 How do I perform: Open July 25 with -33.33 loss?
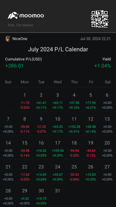[74, 173]
